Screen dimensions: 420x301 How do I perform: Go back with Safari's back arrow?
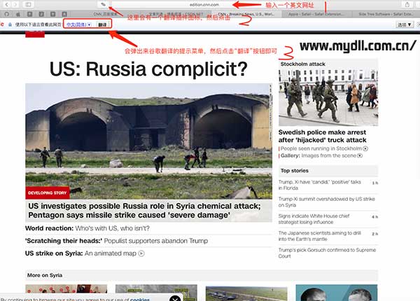7,4
